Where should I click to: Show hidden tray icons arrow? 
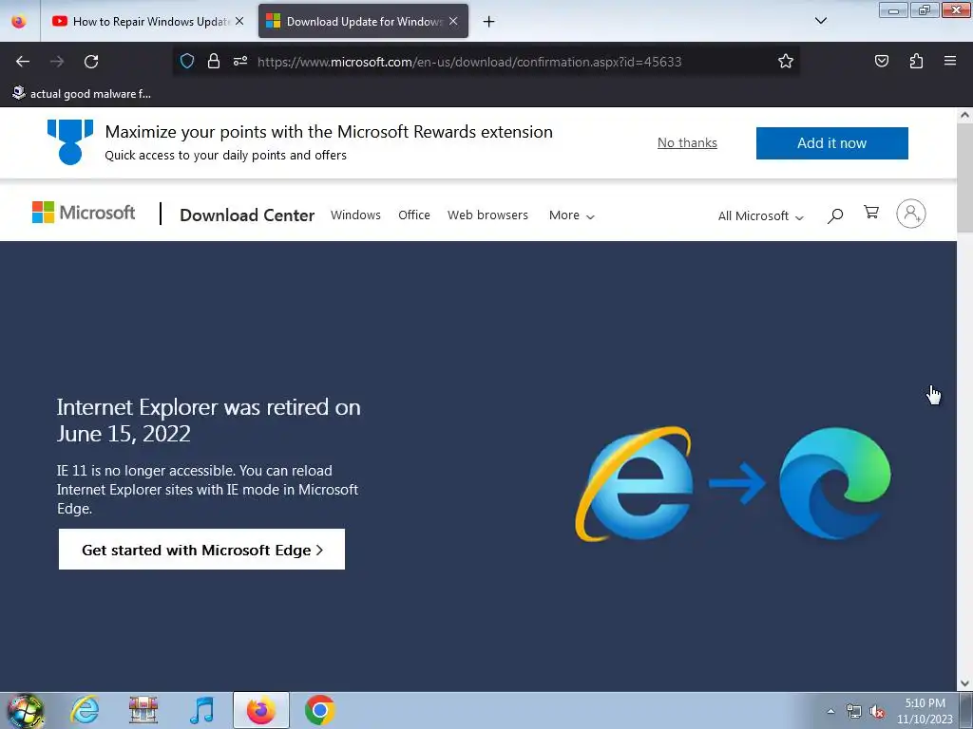(830, 711)
